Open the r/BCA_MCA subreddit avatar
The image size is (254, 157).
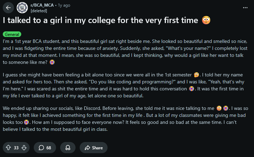click(22, 7)
